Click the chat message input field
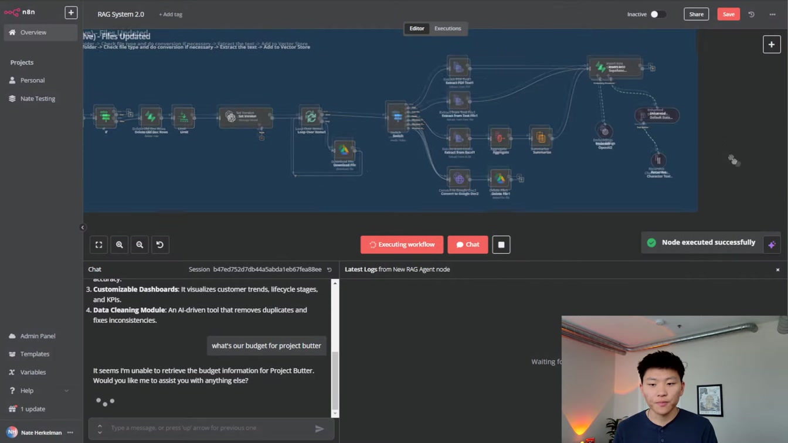The image size is (788, 443). [212, 428]
